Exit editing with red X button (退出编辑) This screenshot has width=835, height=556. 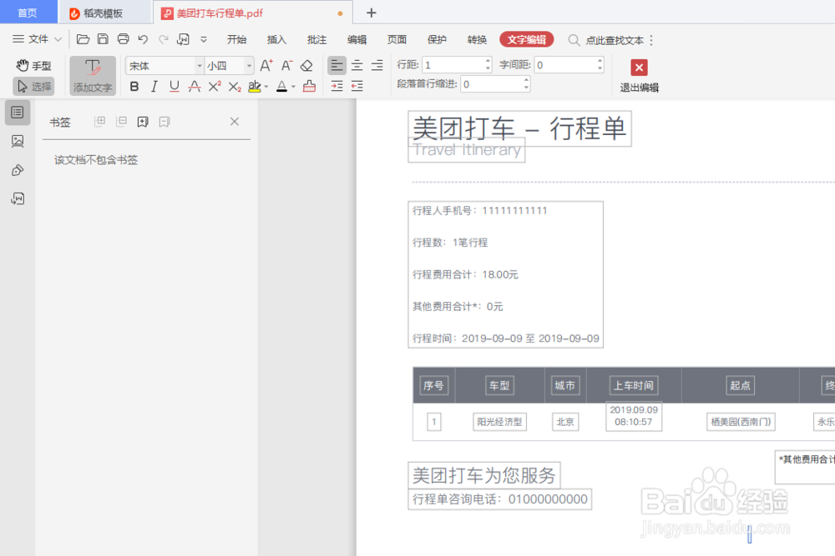[x=639, y=76]
